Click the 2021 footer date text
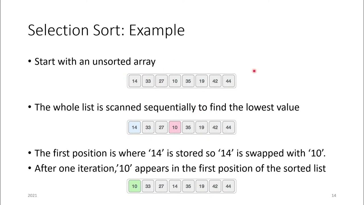 click(x=32, y=195)
